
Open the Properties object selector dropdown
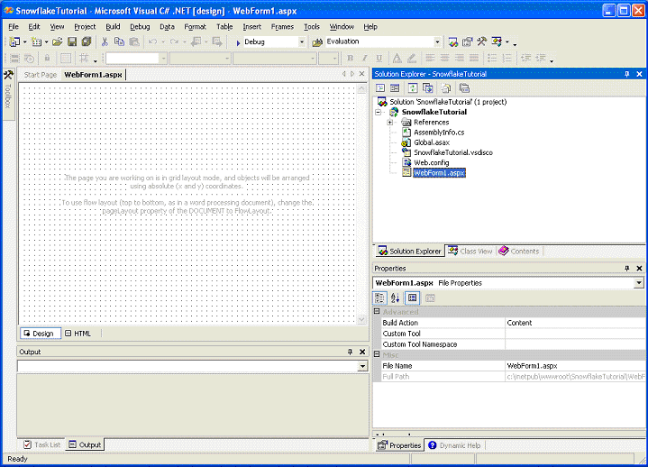(639, 283)
